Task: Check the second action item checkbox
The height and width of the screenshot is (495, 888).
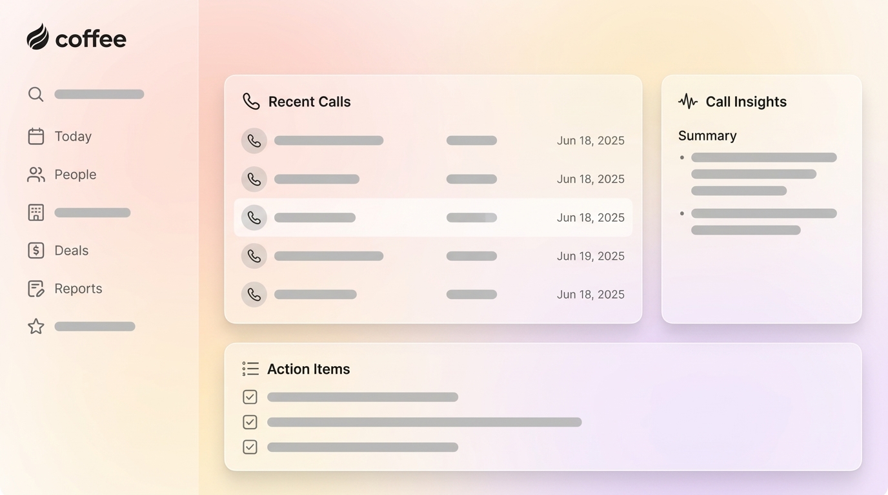Action: pyautogui.click(x=250, y=422)
